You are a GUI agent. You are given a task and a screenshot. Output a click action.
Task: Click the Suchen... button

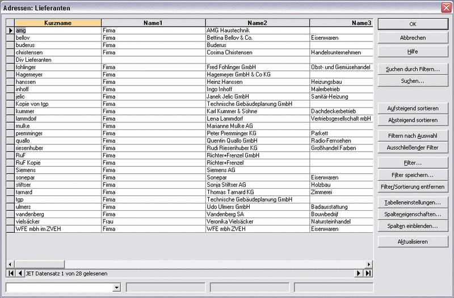[413, 81]
